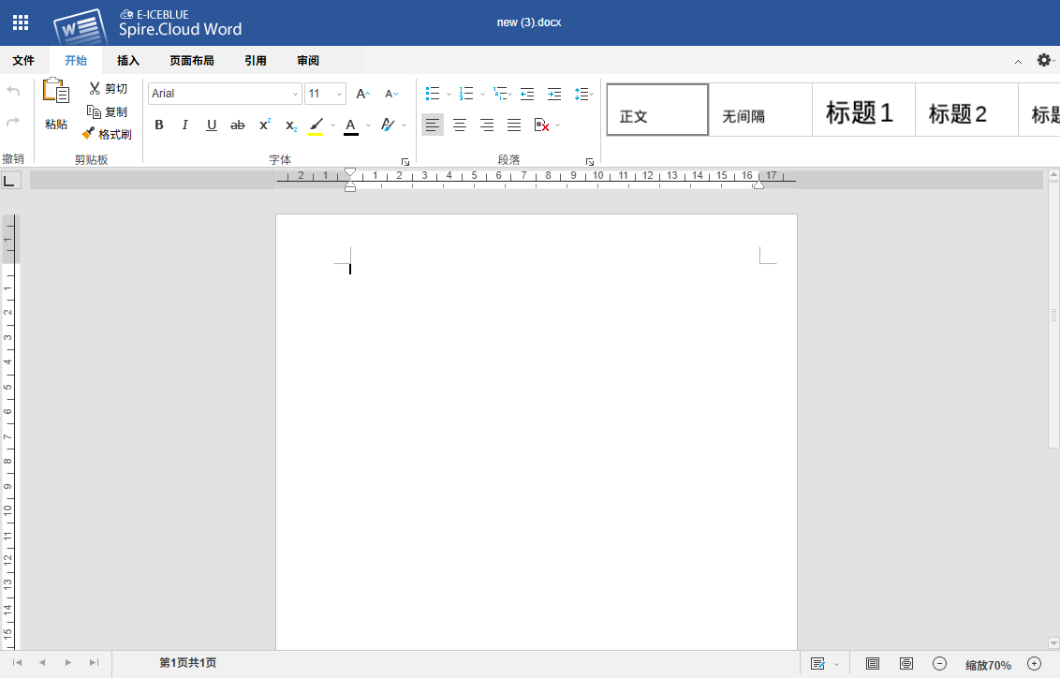This screenshot has width=1060, height=678.
Task: Toggle bold formatting
Action: pos(159,125)
